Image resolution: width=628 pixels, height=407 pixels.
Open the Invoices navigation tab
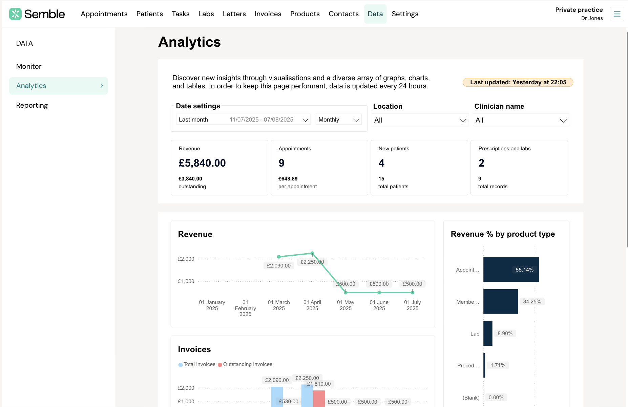pos(268,14)
